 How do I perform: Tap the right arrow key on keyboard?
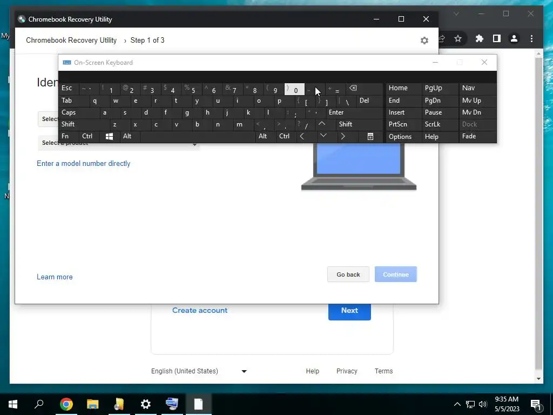tap(343, 137)
